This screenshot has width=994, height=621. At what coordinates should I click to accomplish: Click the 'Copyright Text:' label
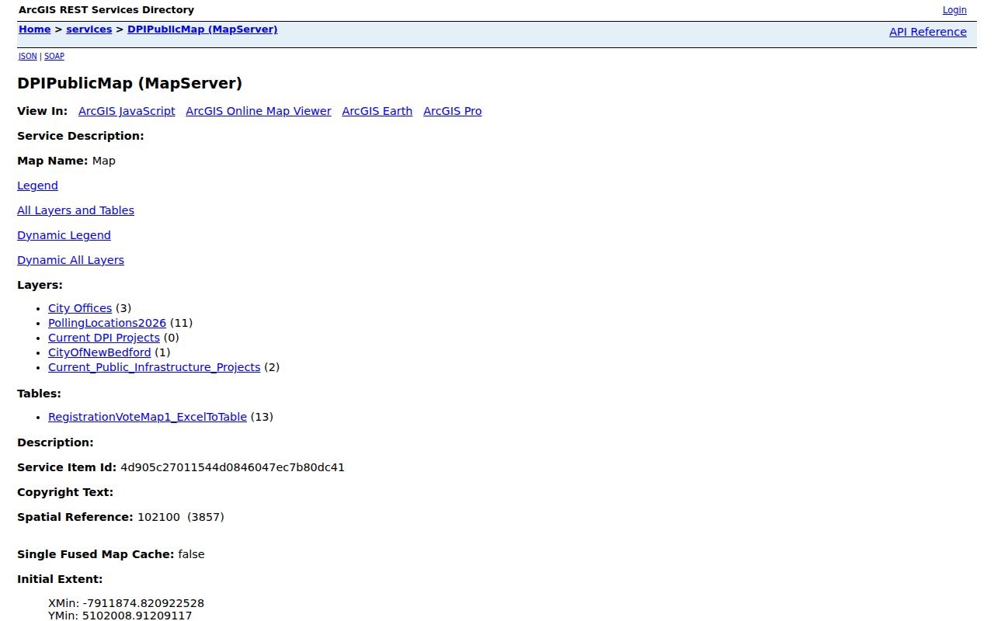pos(65,492)
